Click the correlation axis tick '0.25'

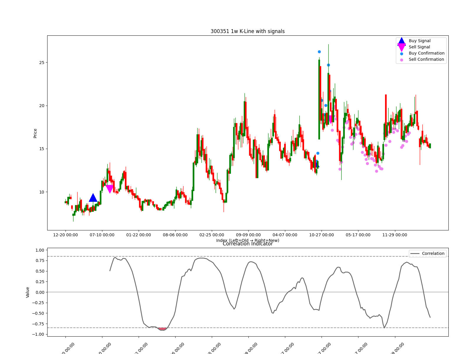[40, 282]
